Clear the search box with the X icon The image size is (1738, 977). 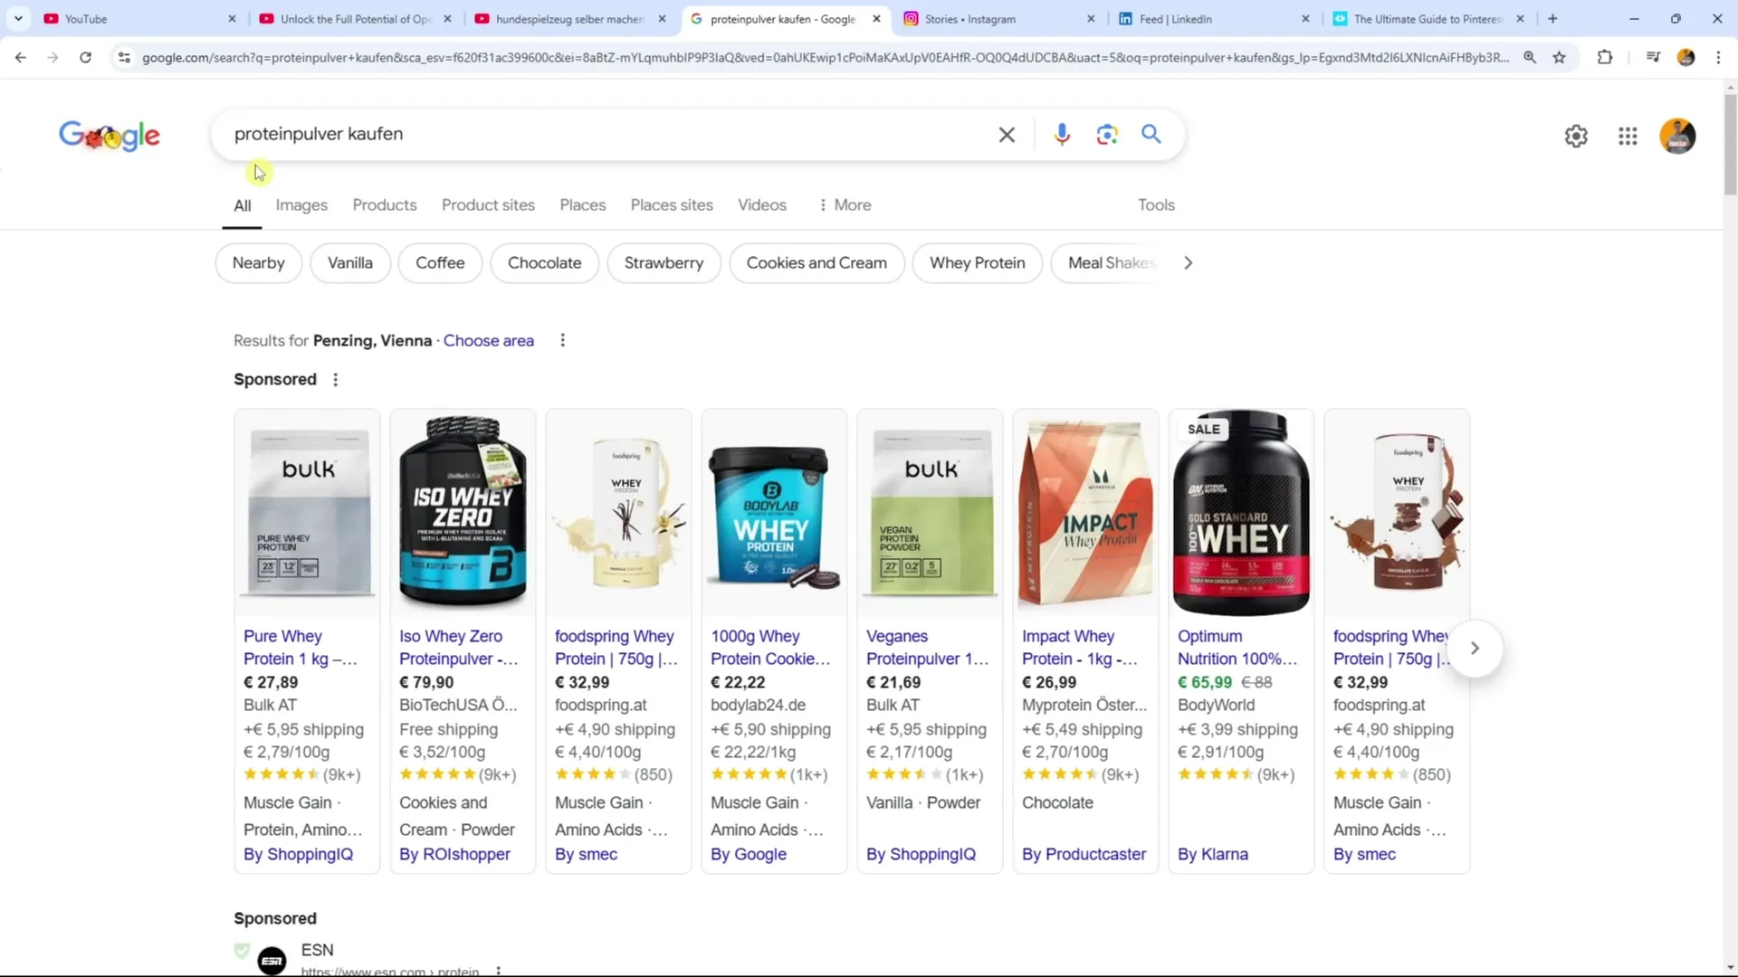point(1007,135)
